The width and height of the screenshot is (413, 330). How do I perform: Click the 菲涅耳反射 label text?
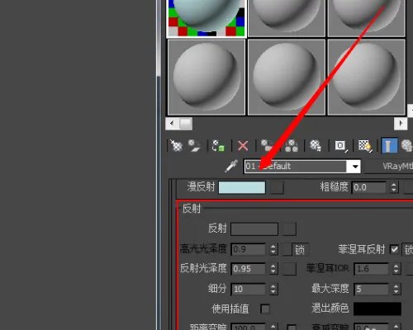361,250
